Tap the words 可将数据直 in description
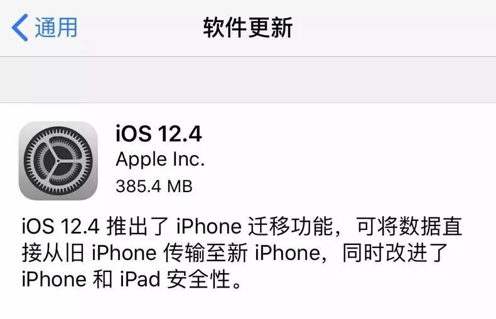The image size is (496, 319). 409,227
